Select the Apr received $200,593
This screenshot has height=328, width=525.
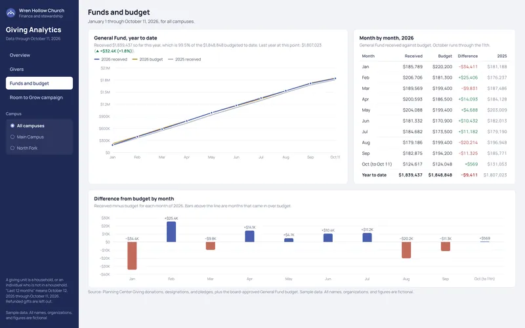[413, 100]
